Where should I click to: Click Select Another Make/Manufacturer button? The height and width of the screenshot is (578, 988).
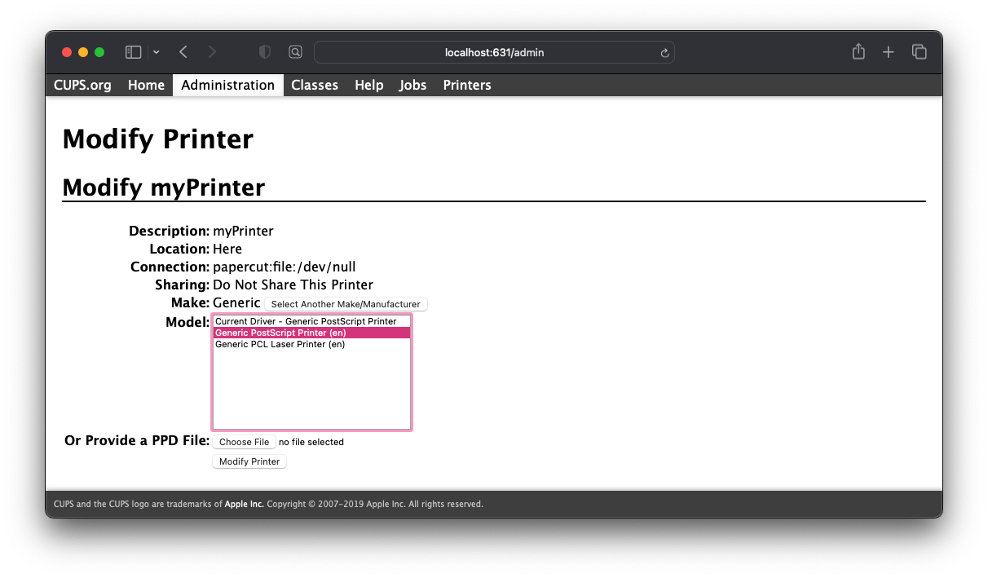pos(346,304)
